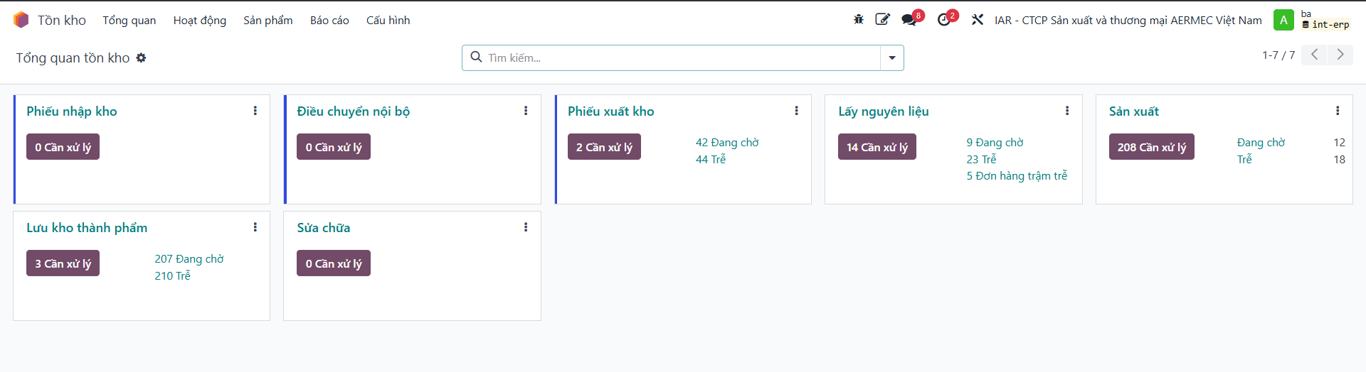Go to previous page arrow

[x=1315, y=55]
